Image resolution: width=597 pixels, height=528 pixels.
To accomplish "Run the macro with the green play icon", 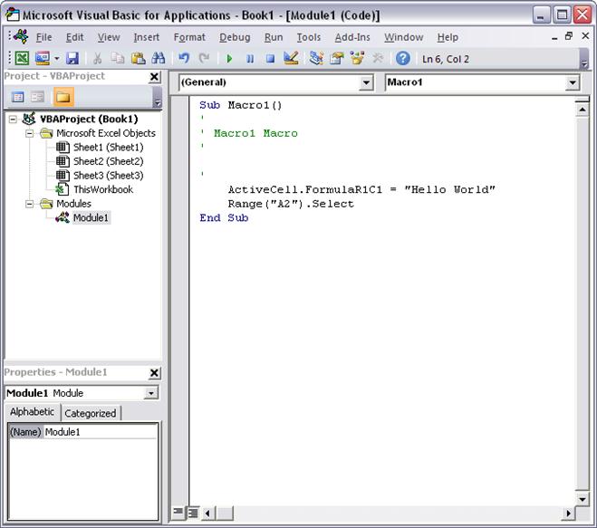I will (229, 59).
